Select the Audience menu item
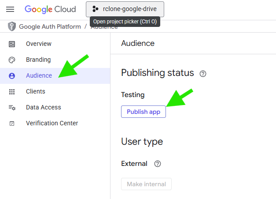The width and height of the screenshot is (276, 199). click(55, 76)
